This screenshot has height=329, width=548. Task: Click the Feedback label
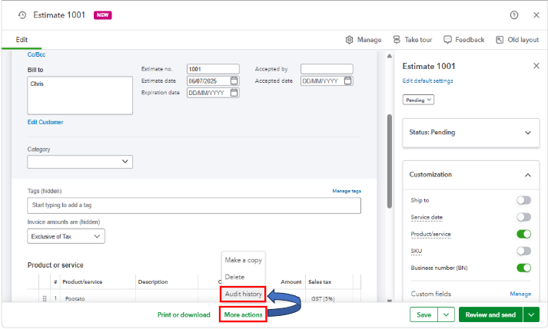tap(470, 40)
